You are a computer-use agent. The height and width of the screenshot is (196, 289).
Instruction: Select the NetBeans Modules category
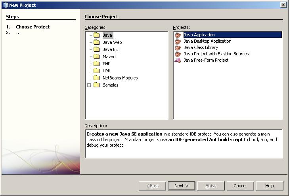click(120, 78)
